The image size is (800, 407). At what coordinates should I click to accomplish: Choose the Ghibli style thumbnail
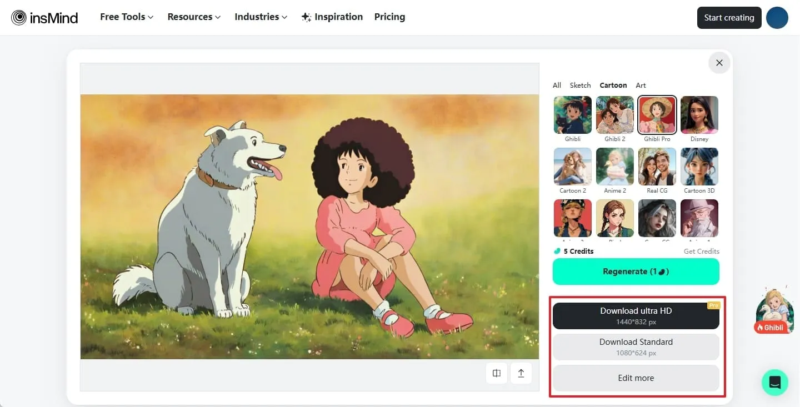coord(573,115)
